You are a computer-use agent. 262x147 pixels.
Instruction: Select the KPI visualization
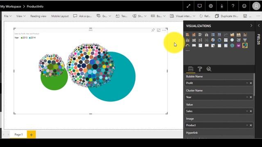coord(206,45)
